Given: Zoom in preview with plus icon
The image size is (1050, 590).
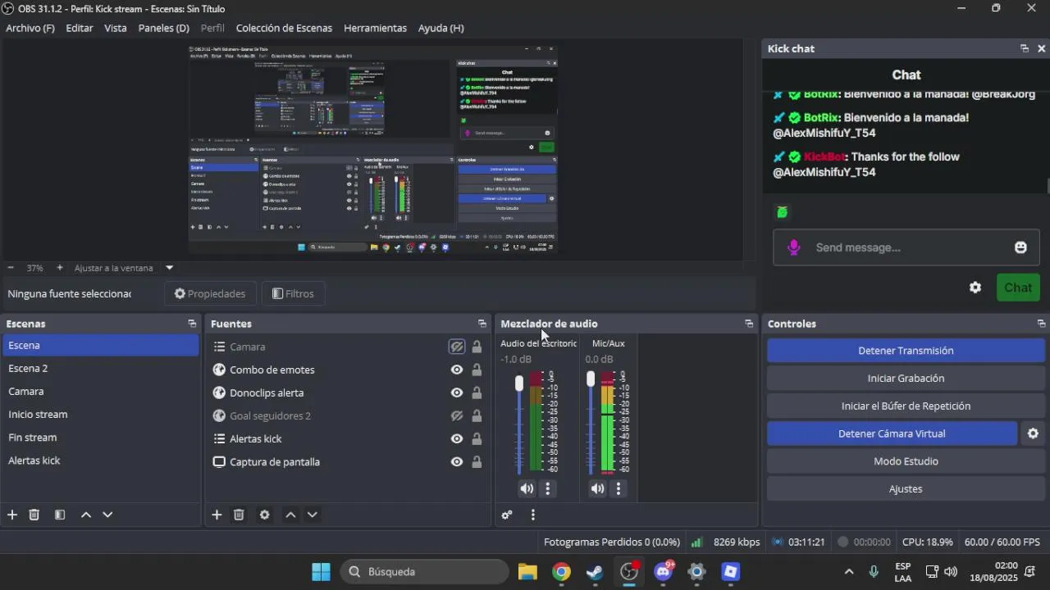Looking at the screenshot, I should [60, 268].
